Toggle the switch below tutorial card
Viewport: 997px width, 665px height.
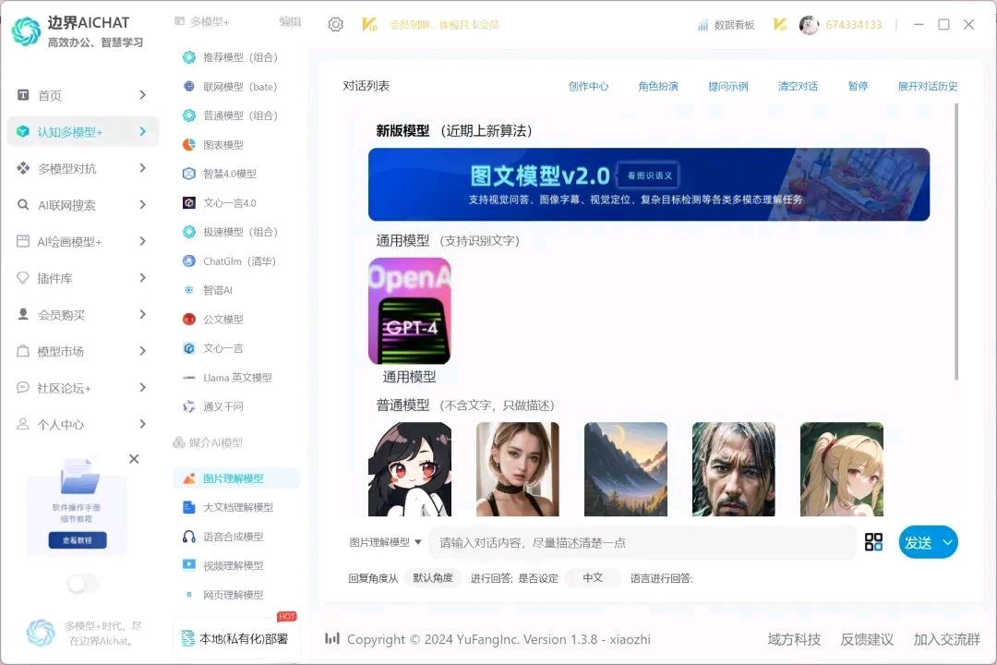pyautogui.click(x=83, y=584)
